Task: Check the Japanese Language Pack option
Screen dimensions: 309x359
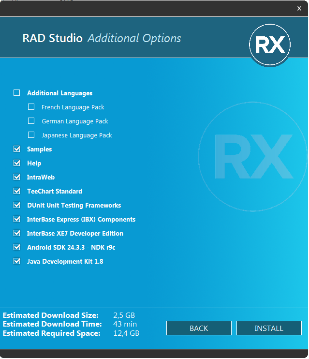Action: (31, 135)
